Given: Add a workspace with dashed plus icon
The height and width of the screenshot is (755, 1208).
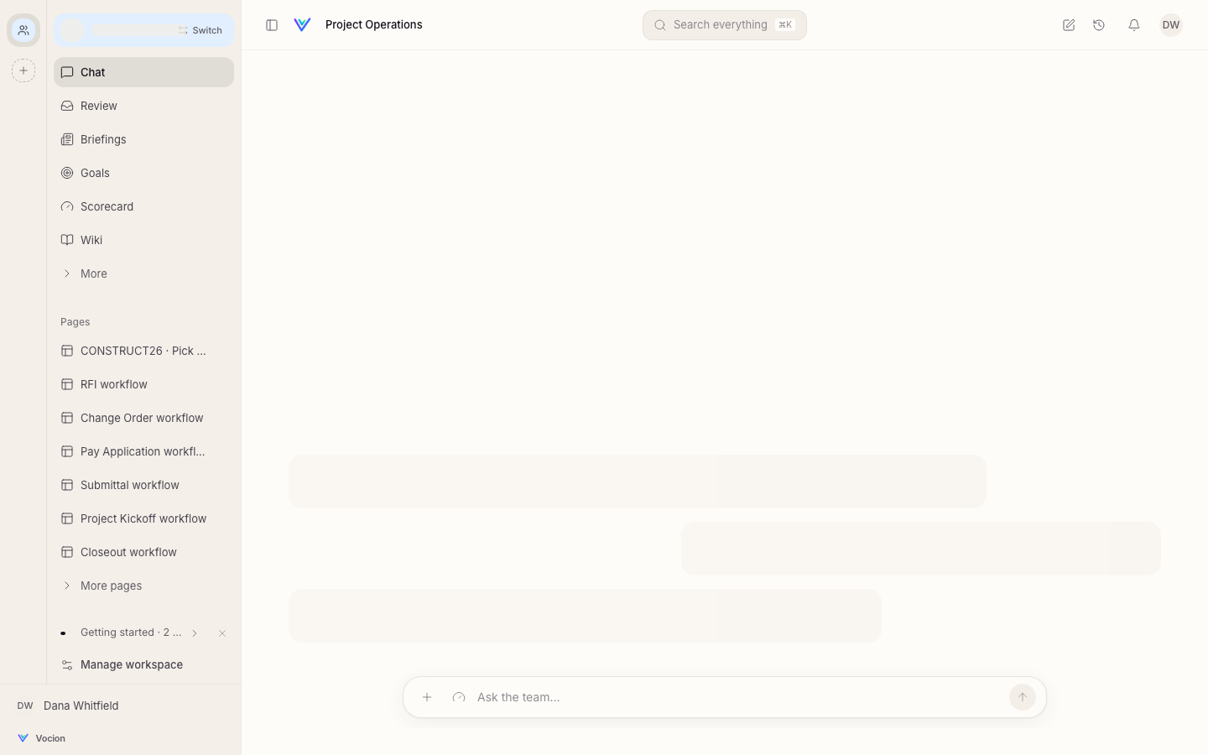Looking at the screenshot, I should 23,70.
